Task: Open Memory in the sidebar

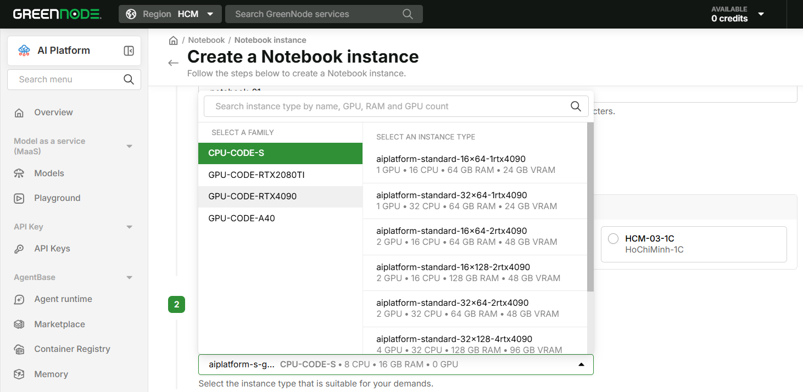Action: (x=51, y=374)
